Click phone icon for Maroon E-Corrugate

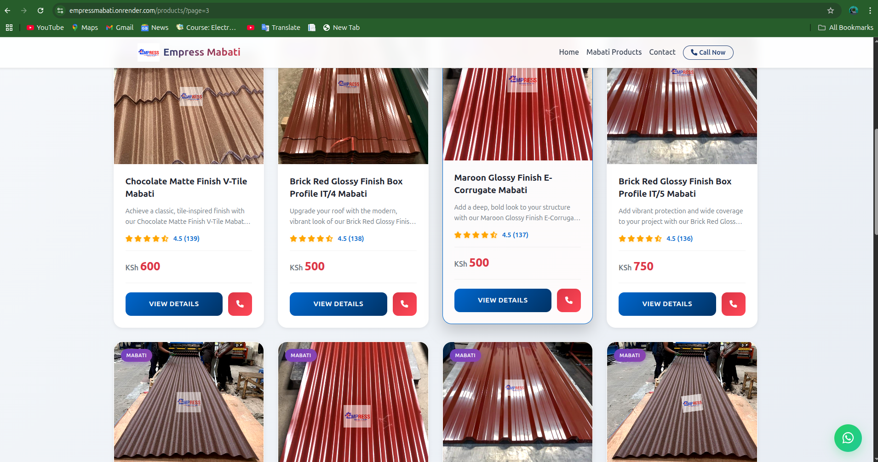[x=569, y=300]
